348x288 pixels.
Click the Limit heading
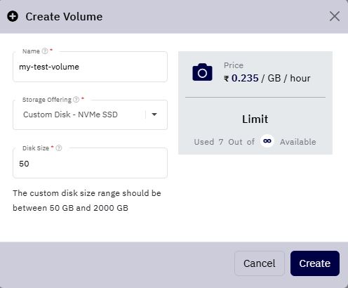[x=255, y=119]
